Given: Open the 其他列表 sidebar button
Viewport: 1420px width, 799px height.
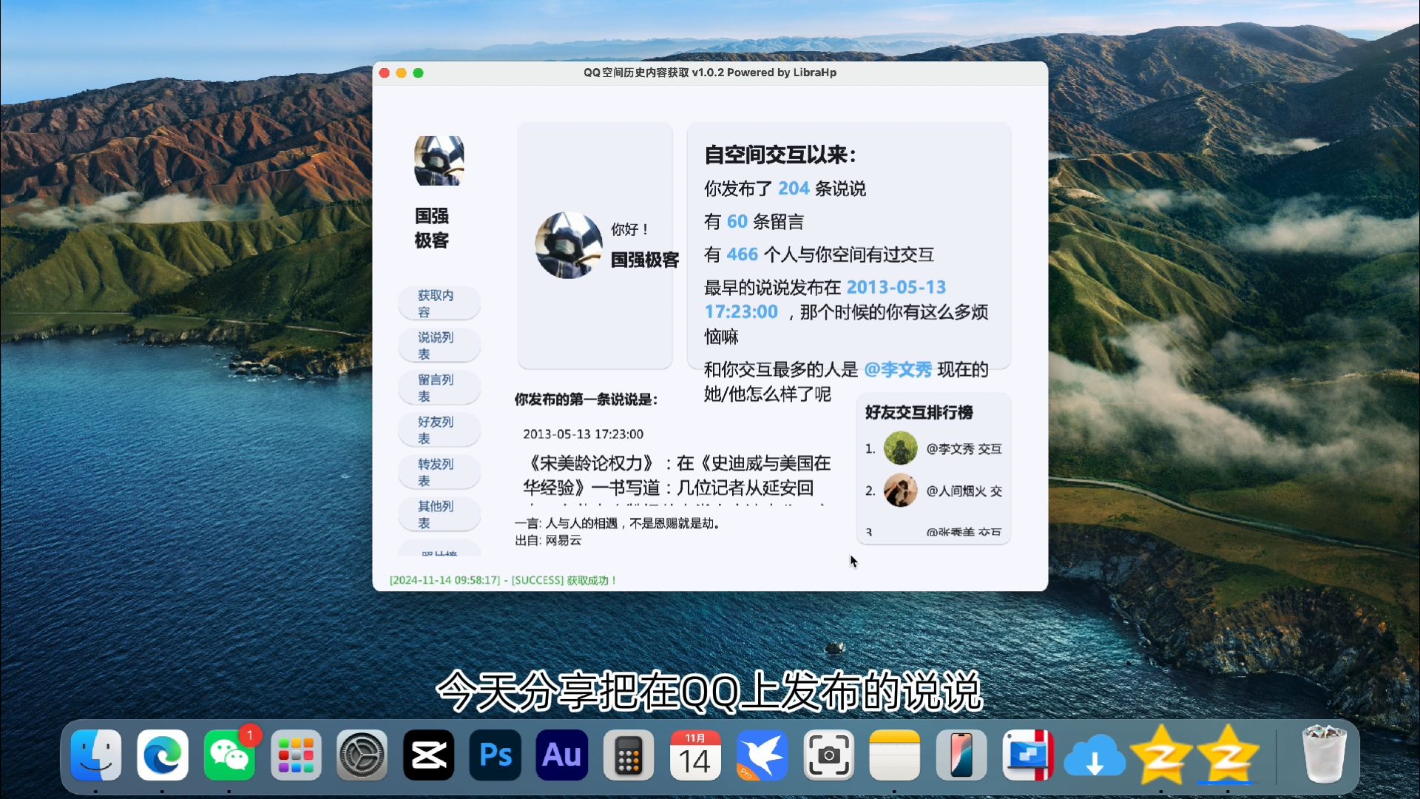Looking at the screenshot, I should pyautogui.click(x=439, y=514).
